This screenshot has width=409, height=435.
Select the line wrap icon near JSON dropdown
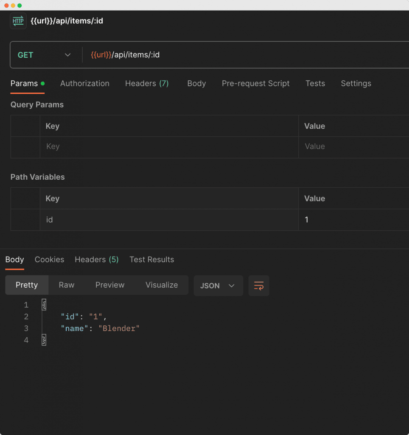pos(259,285)
